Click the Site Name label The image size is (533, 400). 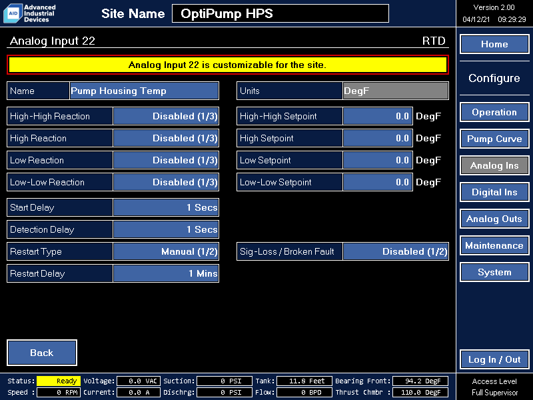(133, 13)
